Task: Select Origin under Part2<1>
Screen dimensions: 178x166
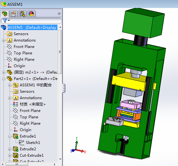Action: (x=26, y=130)
